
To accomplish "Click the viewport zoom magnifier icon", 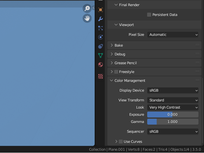I will coord(87,8).
